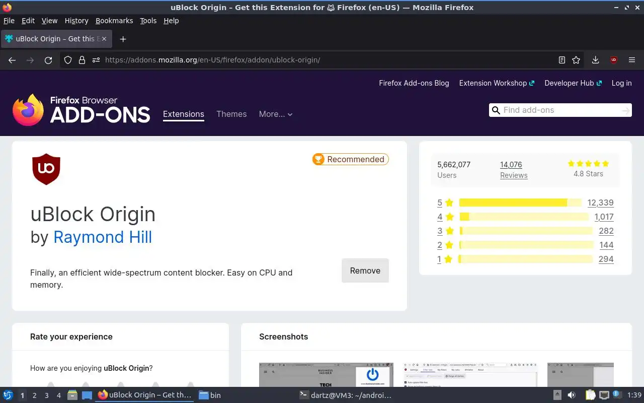Open the tracking protection shield panel
The height and width of the screenshot is (403, 644).
click(68, 60)
